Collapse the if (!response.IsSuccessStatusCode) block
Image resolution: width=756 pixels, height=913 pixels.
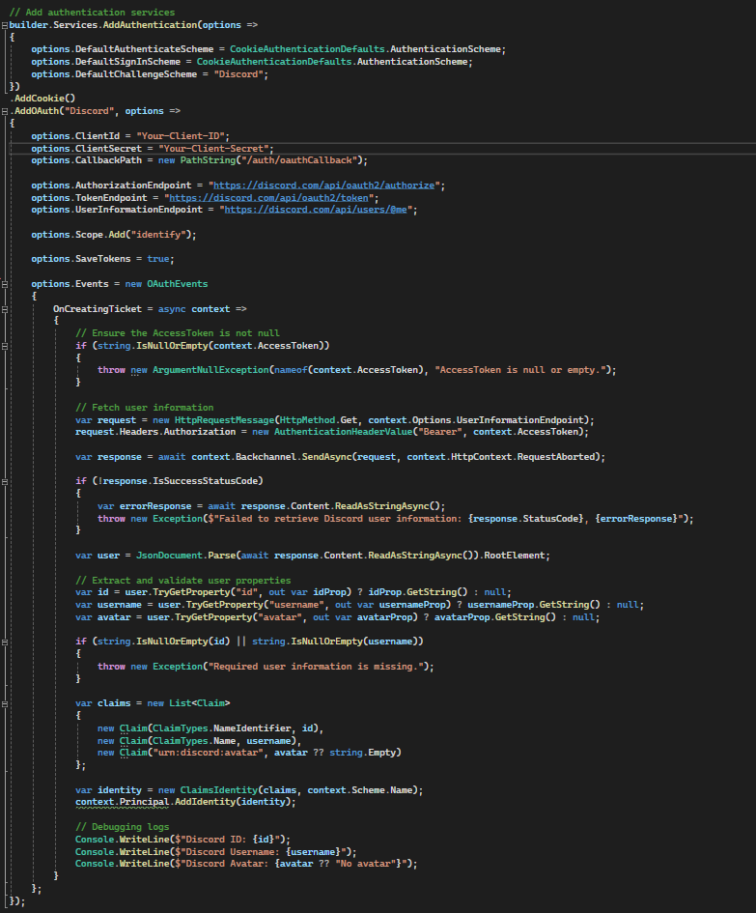pyautogui.click(x=5, y=481)
